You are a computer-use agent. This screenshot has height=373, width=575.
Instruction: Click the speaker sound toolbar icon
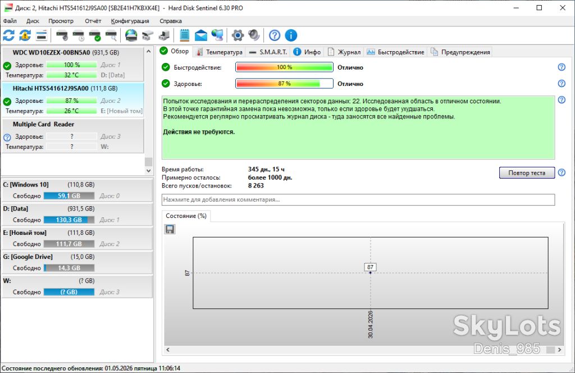254,35
